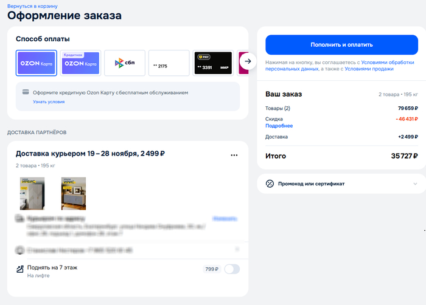Click the percent icon next to Промокод
This screenshot has height=305, width=426.
(270, 183)
